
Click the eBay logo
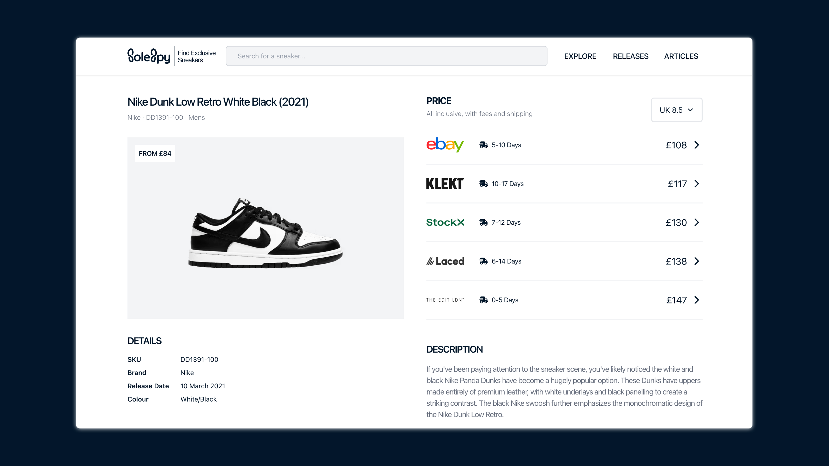(445, 145)
